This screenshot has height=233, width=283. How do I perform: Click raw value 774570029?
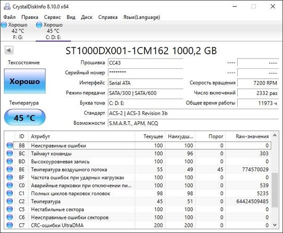255,169
